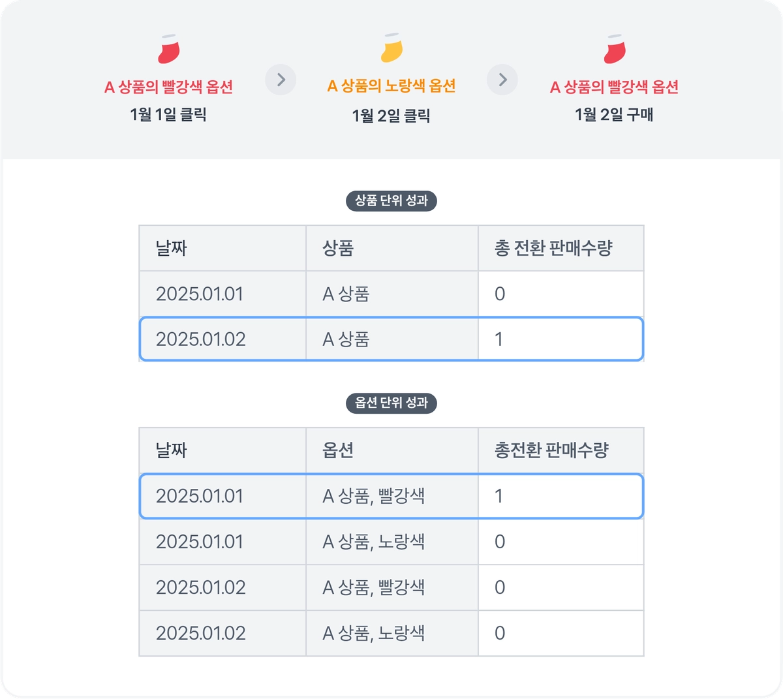
Task: Click the 상품 column header
Action: click(x=338, y=248)
